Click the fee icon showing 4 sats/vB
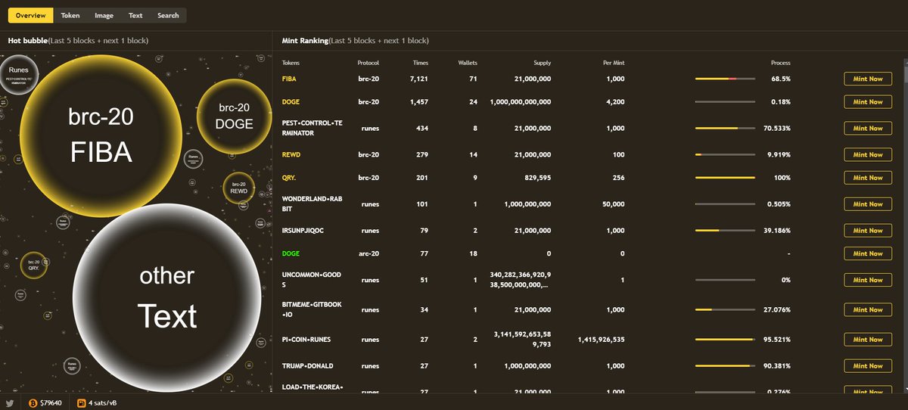Image resolution: width=908 pixels, height=410 pixels. [x=81, y=402]
